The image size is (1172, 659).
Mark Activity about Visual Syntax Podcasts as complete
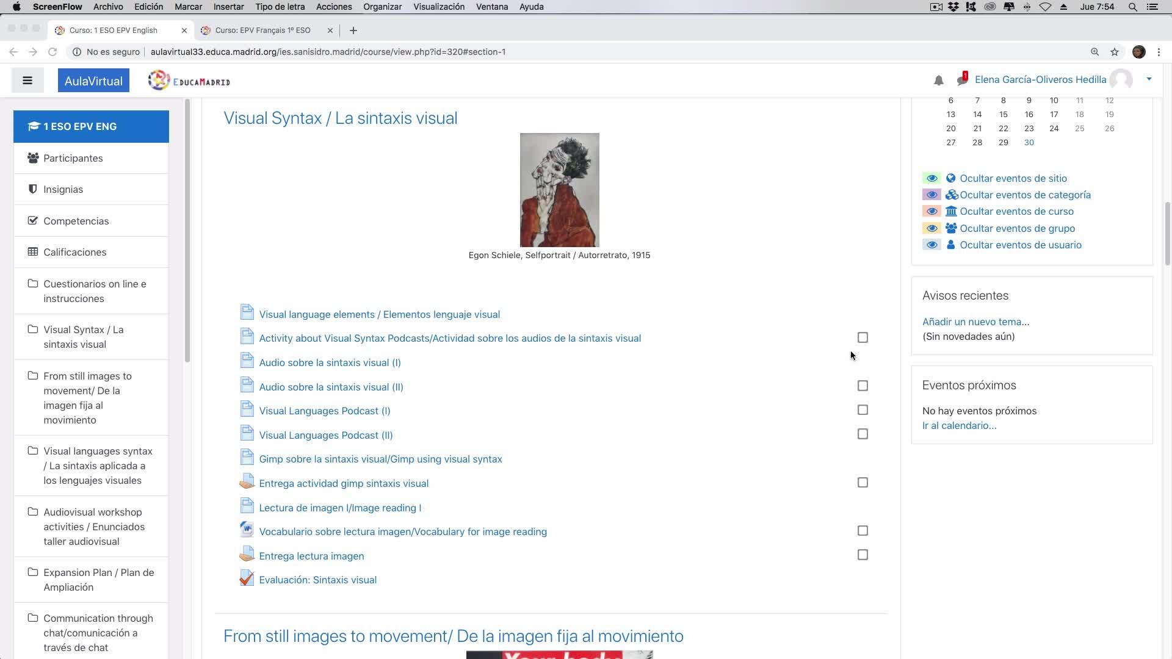pos(863,337)
